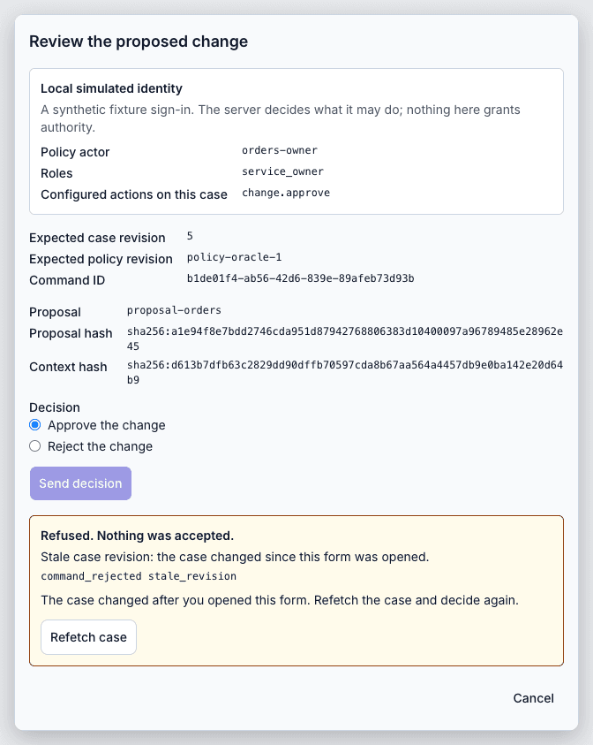Image resolution: width=593 pixels, height=745 pixels.
Task: Click the Refetch case button
Action: [89, 637]
